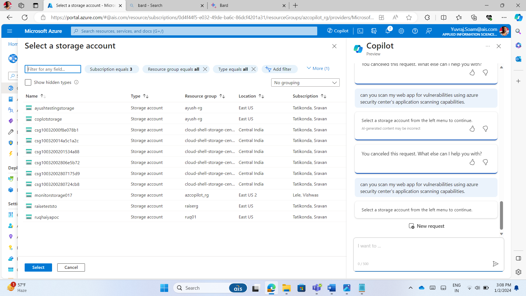Open Word from the taskbar
This screenshot has height=296, width=526.
coord(331,288)
